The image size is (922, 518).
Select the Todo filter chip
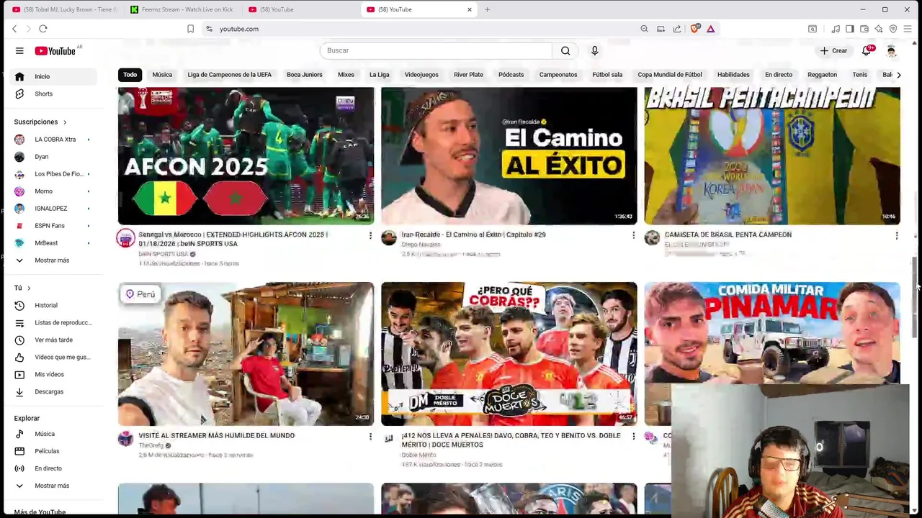(130, 75)
